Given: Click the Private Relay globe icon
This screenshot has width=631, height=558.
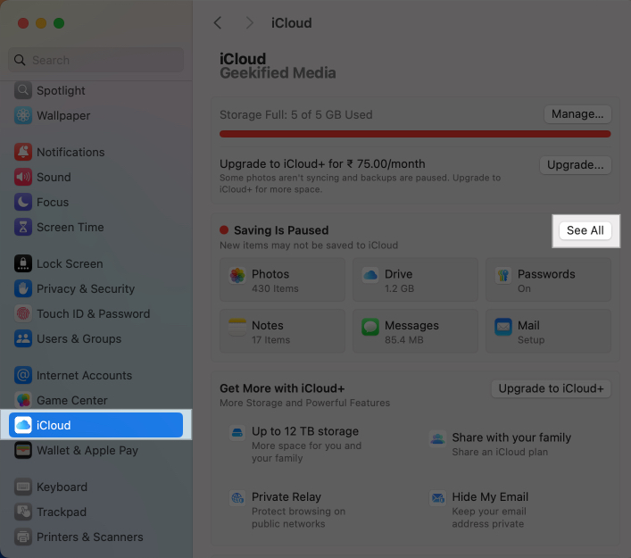Looking at the screenshot, I should 237,498.
